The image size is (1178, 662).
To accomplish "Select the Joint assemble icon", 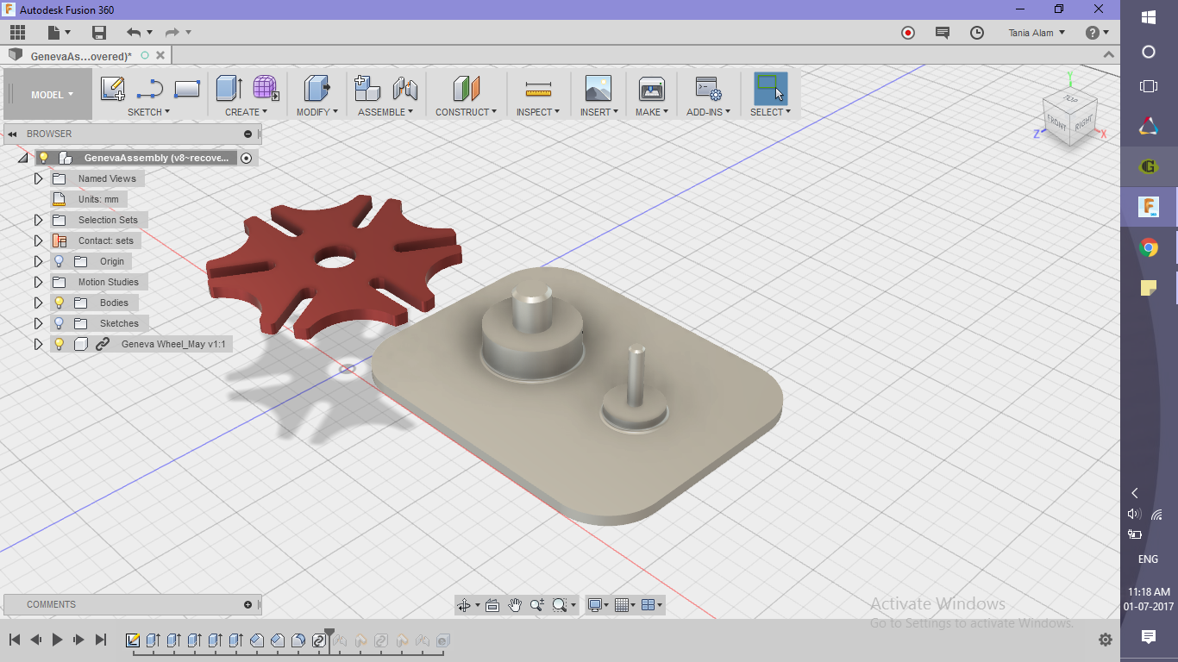I will (x=404, y=89).
